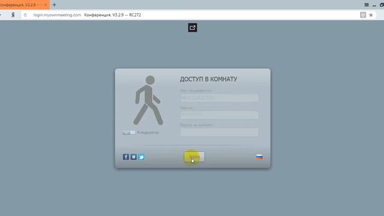Click the Facebook login icon
This screenshot has width=384, height=216.
[125, 157]
